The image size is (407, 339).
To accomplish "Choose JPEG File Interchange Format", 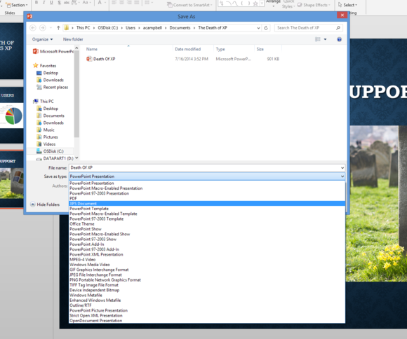I will tap(207, 275).
